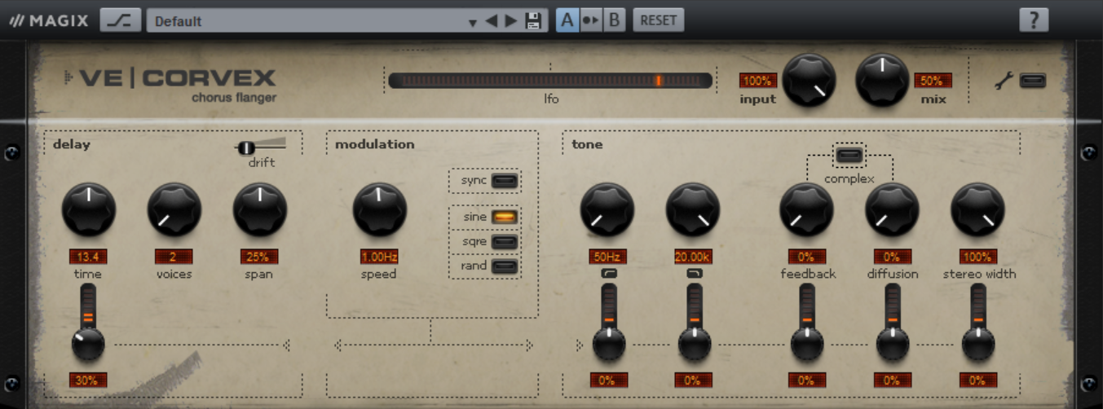Click the RESET button
This screenshot has height=409, width=1103.
click(659, 20)
